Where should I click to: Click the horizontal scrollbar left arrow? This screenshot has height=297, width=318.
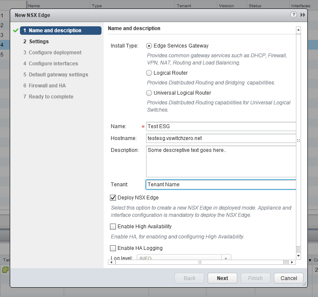click(x=111, y=262)
